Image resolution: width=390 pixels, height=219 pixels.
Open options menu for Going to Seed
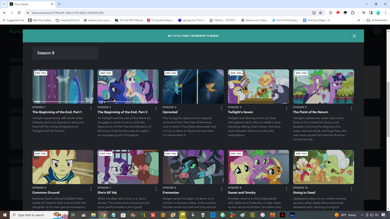[352, 189]
